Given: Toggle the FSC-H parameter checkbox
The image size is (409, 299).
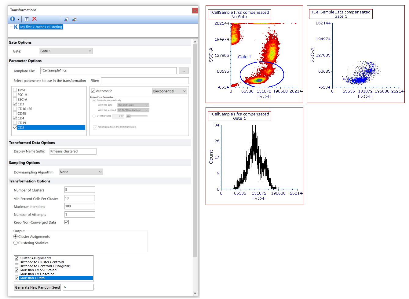Looking at the screenshot, I should click(x=15, y=95).
